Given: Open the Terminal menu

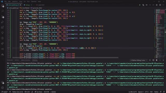Looking at the screenshot, I should coord(34,2).
